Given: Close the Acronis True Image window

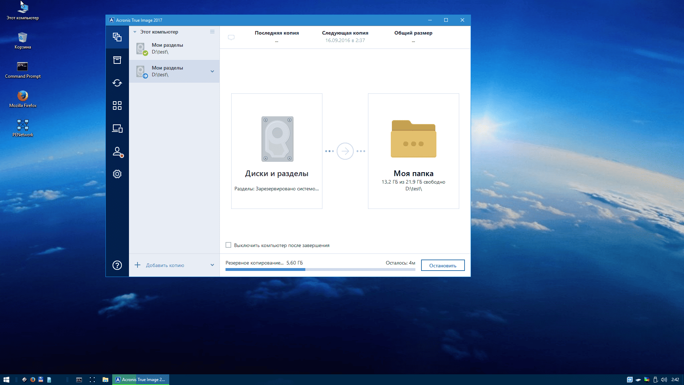Looking at the screenshot, I should click(x=462, y=20).
